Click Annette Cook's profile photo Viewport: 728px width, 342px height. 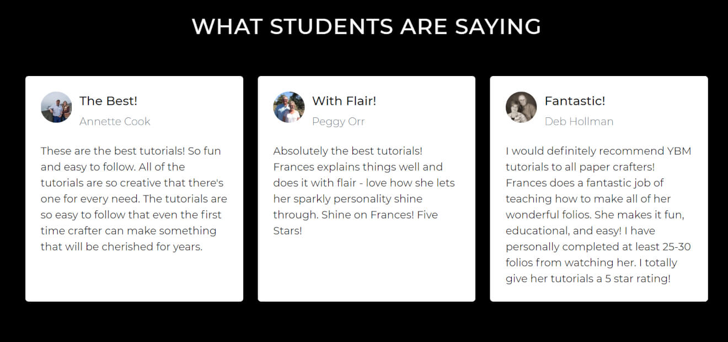(x=56, y=107)
